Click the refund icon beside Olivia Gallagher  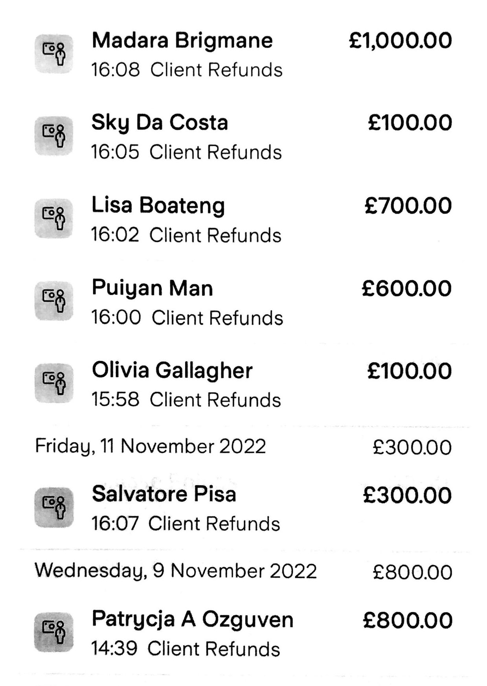coord(54,383)
